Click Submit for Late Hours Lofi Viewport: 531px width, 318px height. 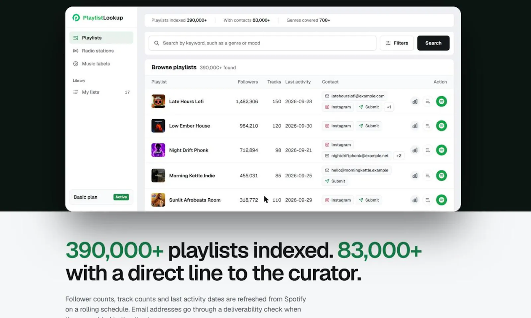point(369,107)
